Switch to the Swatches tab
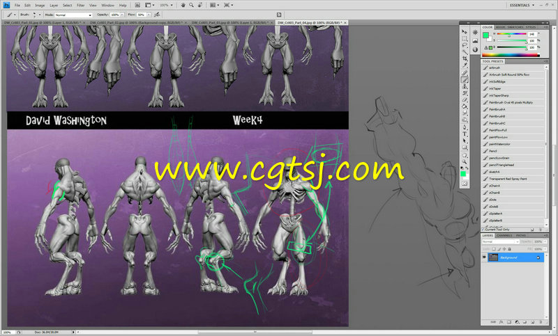 pos(515,27)
